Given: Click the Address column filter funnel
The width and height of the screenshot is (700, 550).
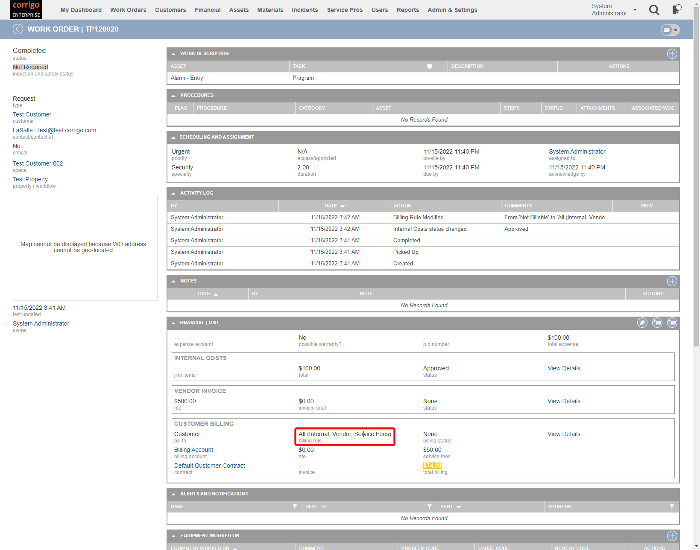Looking at the screenshot, I should pos(671,506).
